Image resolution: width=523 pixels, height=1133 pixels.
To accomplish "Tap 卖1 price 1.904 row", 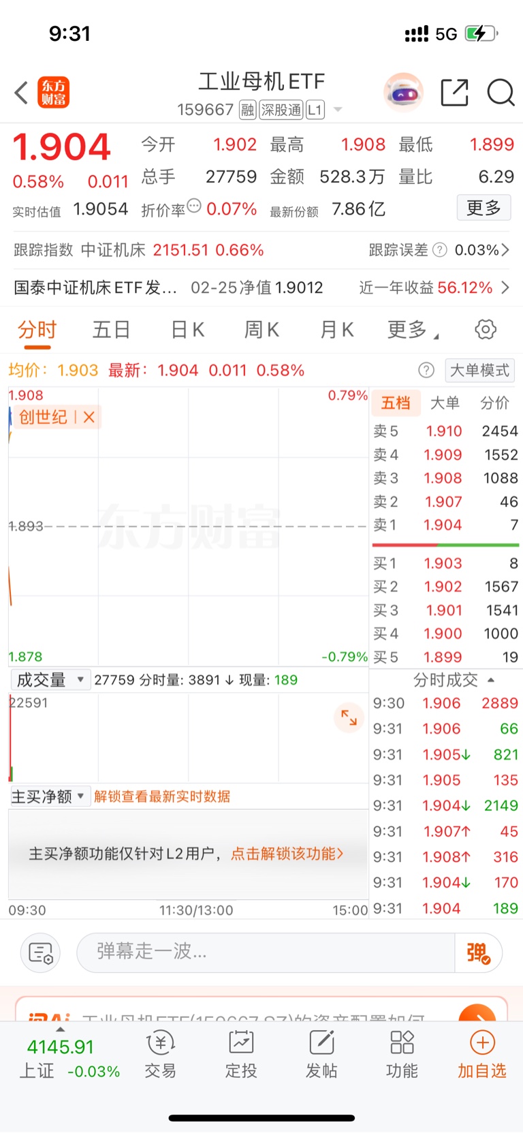I will click(445, 525).
